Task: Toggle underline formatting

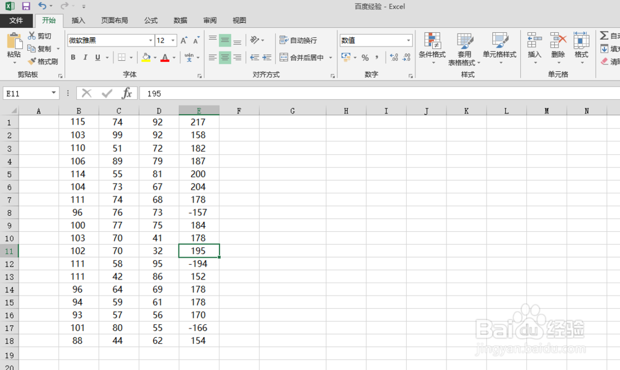Action: [98, 57]
